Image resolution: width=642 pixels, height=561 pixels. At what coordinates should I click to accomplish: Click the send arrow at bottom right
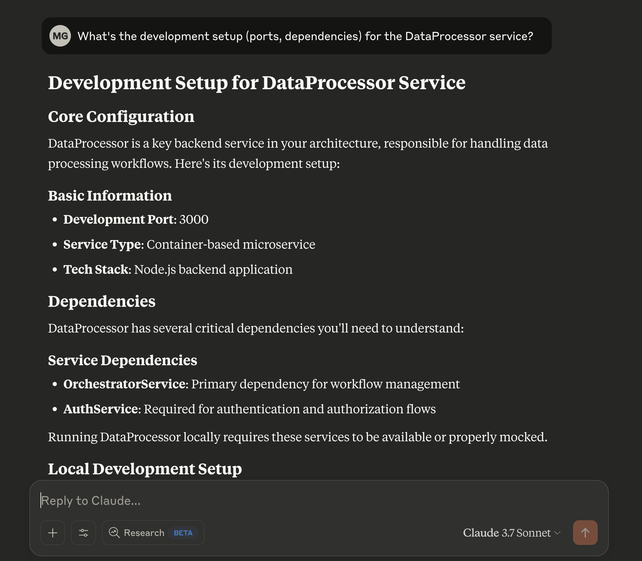(585, 533)
